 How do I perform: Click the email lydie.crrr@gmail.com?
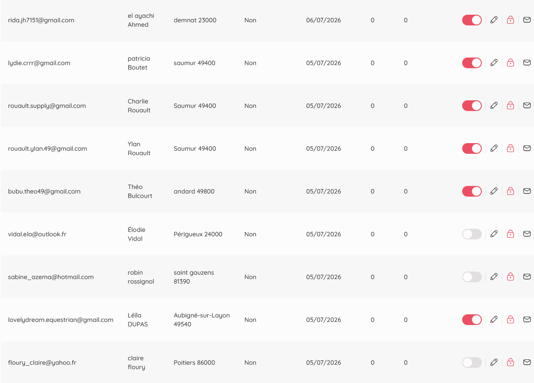39,63
